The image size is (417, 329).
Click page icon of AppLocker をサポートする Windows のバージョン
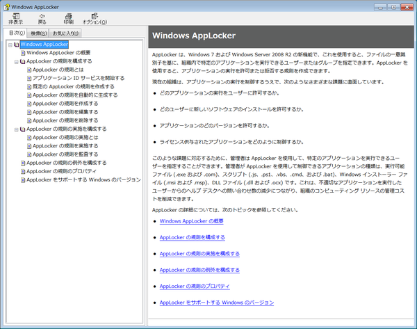click(x=23, y=180)
